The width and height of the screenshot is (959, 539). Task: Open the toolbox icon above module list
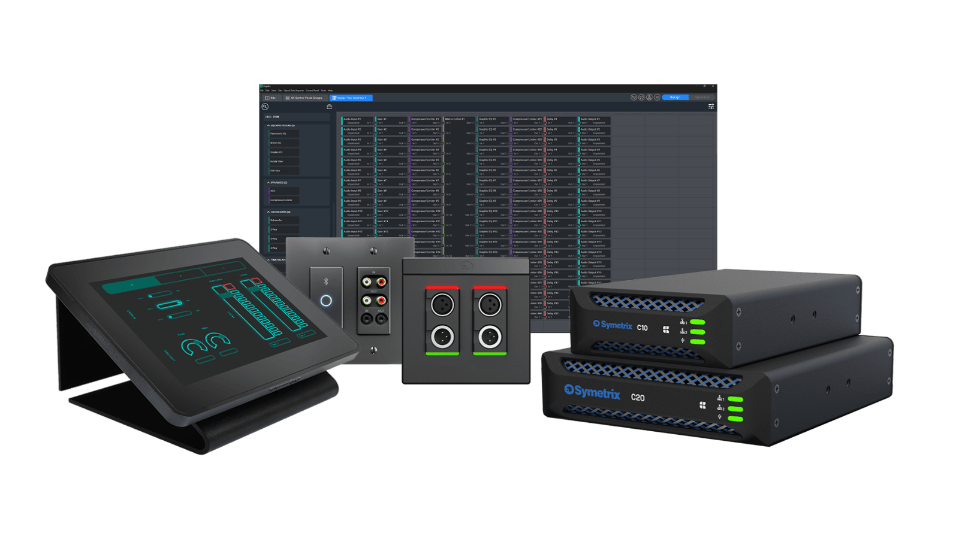(x=329, y=107)
